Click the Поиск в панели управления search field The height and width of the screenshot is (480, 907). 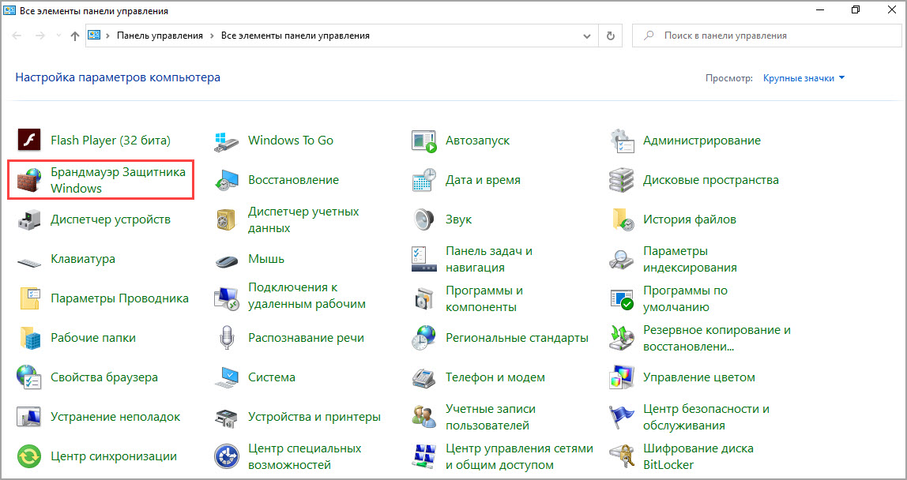pyautogui.click(x=766, y=36)
